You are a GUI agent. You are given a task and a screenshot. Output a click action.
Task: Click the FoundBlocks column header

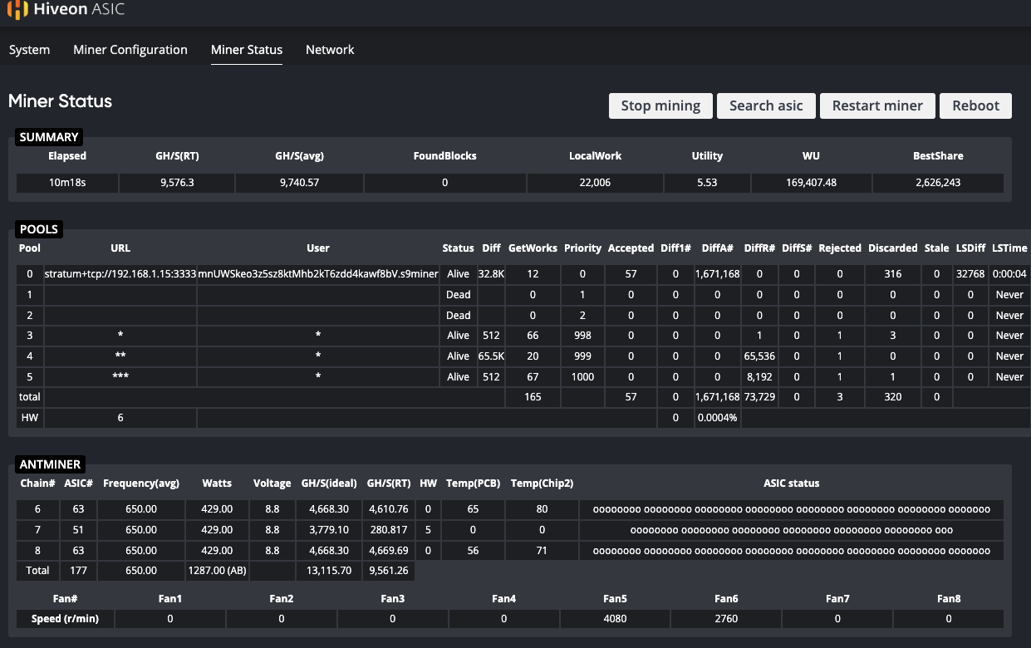coord(444,155)
